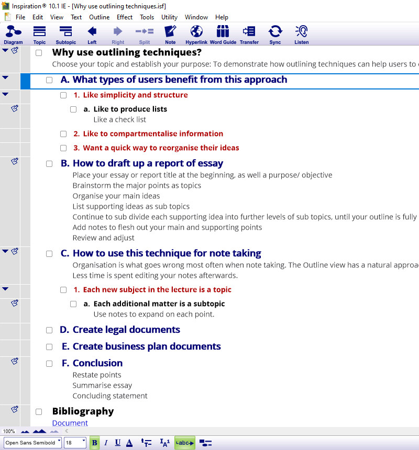Viewport: 419px width, 450px height.
Task: Open the text color tool
Action: coord(129,443)
